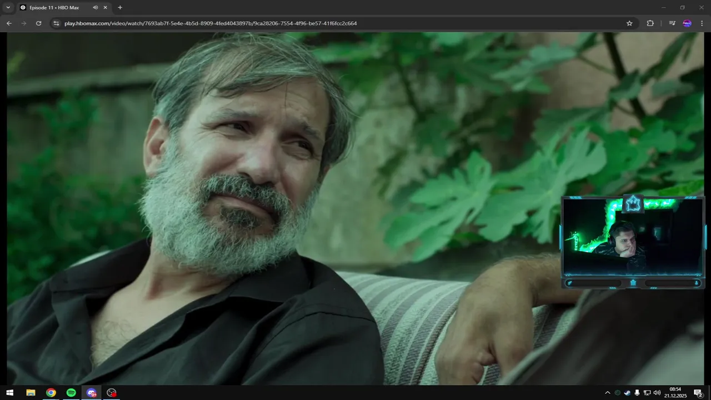
Task: Open Chrome profile avatar
Action: [x=687, y=23]
